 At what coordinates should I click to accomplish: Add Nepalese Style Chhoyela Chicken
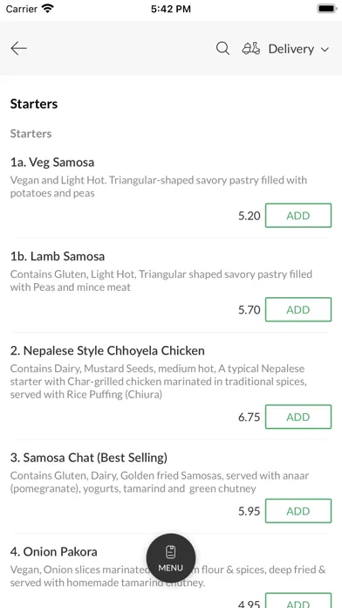[x=298, y=417]
